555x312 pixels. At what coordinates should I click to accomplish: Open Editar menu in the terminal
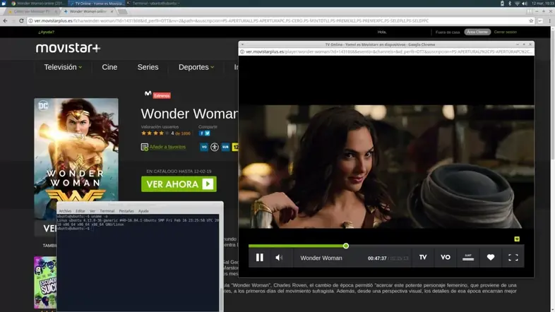pos(80,211)
